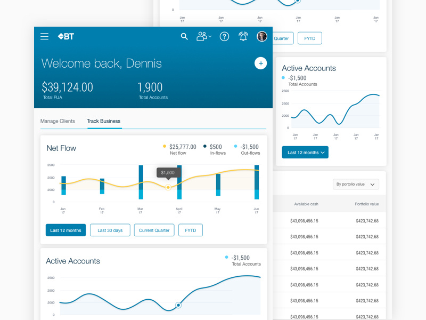The image size is (426, 320).
Task: Open the Last 12 months dropdown under Active Accounts
Action: coord(305,152)
